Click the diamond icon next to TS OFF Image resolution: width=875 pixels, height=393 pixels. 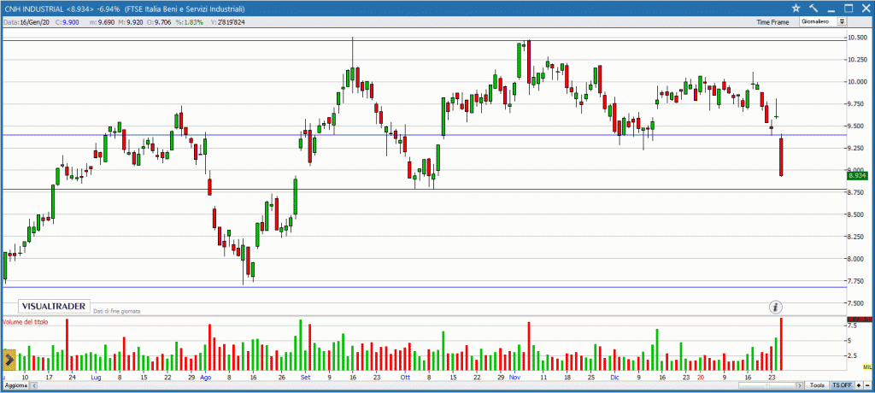858,385
